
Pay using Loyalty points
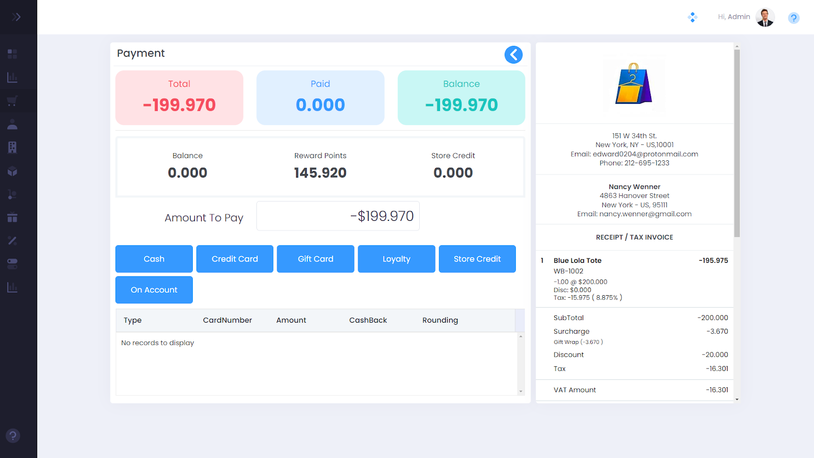click(396, 259)
